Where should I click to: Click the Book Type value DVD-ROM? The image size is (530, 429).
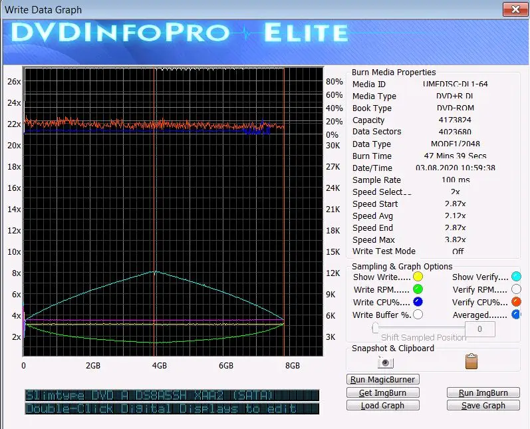(456, 108)
